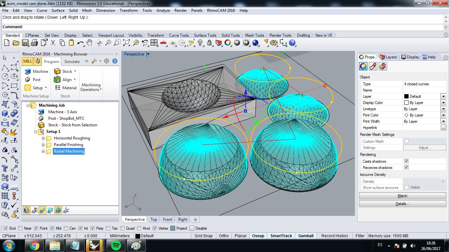Image resolution: width=449 pixels, height=252 pixels.
Task: Click the Open file folder icon
Action: click(16, 43)
